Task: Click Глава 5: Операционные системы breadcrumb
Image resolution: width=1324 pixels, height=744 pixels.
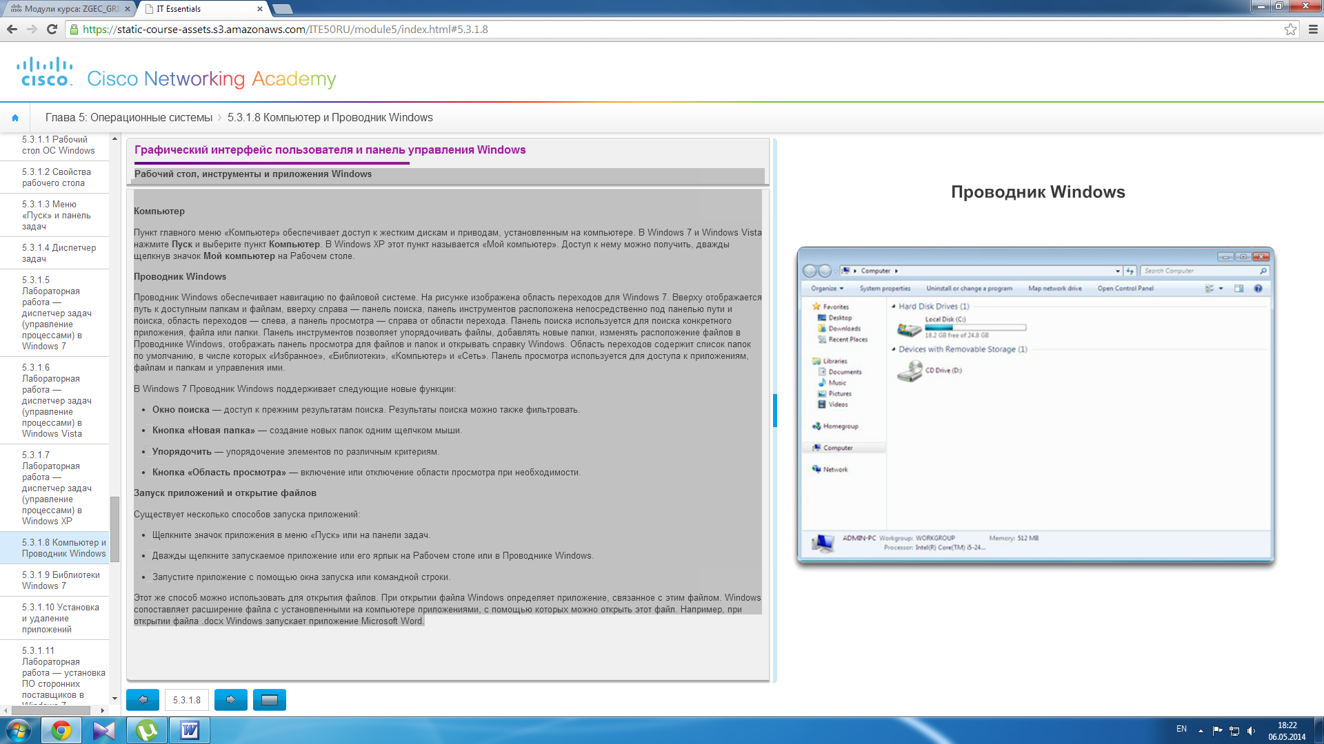Action: [129, 118]
